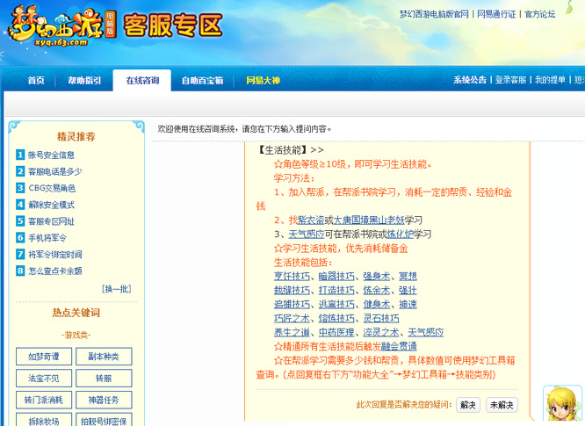585x426 pixels.
Task: Open the 自助百宝箱 tab
Action: tap(202, 80)
